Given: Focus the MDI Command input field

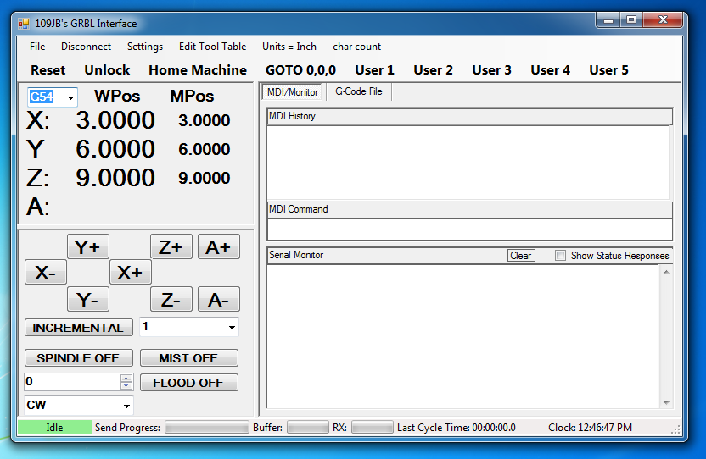Looking at the screenshot, I should pyautogui.click(x=470, y=229).
